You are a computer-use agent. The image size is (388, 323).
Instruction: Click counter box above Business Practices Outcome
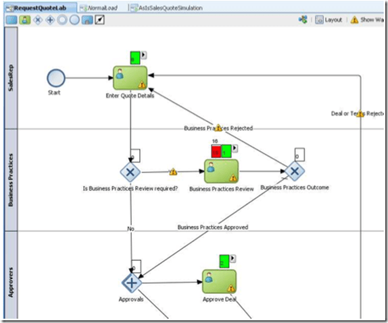point(299,154)
